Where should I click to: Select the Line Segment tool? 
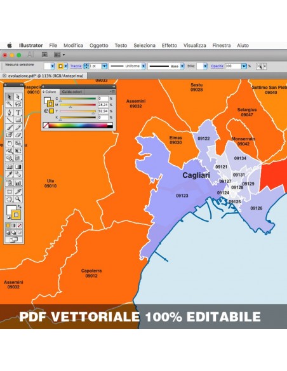tap(10, 120)
